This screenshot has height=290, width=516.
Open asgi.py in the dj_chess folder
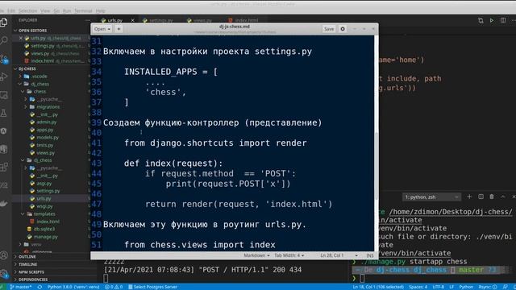(44, 183)
